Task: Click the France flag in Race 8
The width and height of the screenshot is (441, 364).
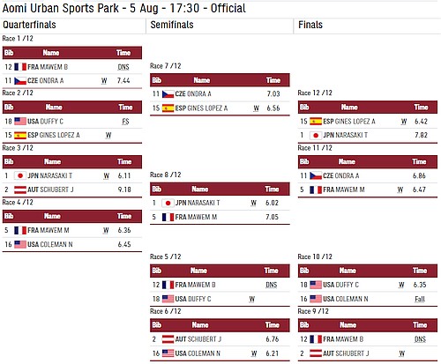Action: pyautogui.click(x=168, y=218)
